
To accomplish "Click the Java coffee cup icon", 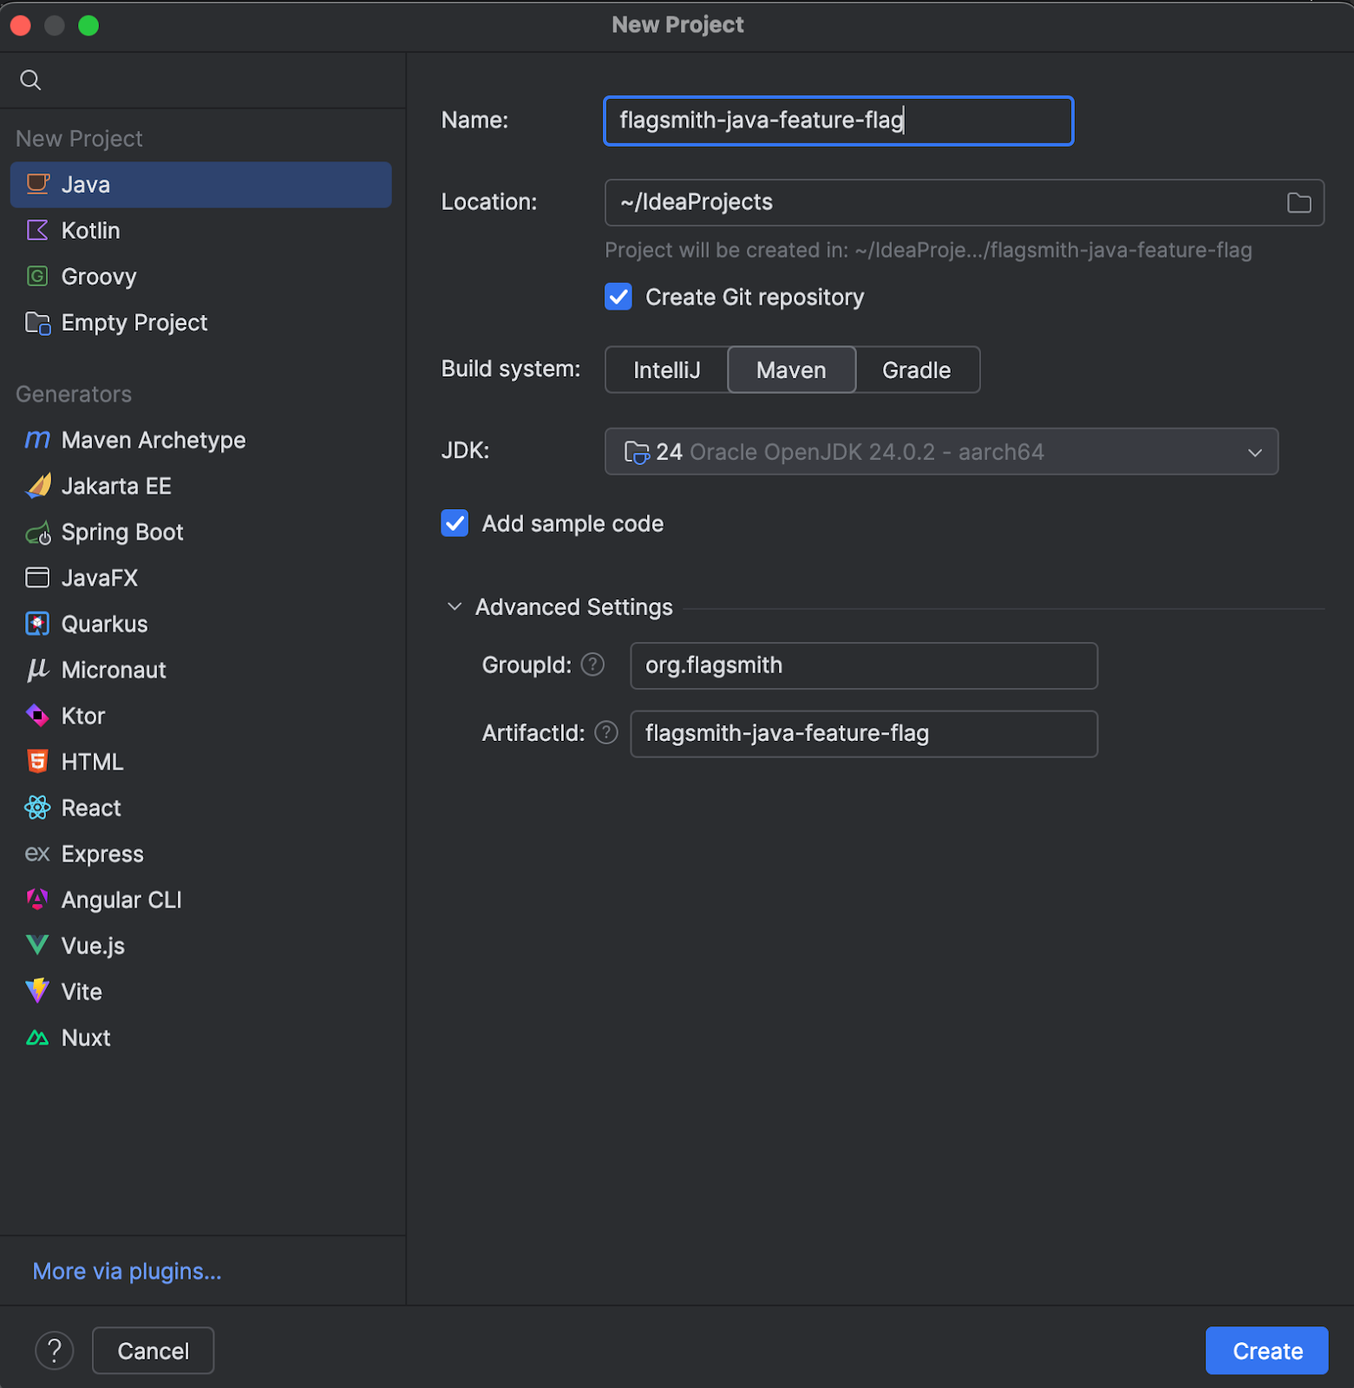I will click(x=37, y=184).
